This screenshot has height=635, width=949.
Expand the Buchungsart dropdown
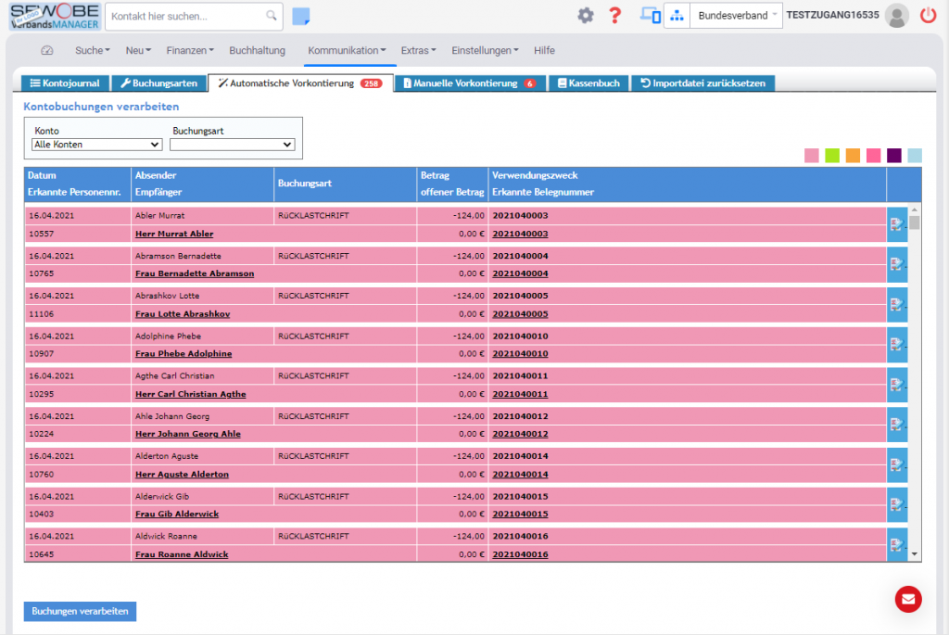tap(232, 145)
